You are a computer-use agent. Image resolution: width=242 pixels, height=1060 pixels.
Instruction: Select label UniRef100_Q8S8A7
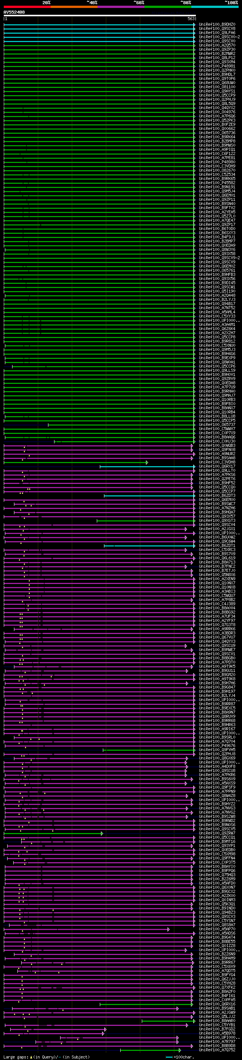[x=217, y=925]
